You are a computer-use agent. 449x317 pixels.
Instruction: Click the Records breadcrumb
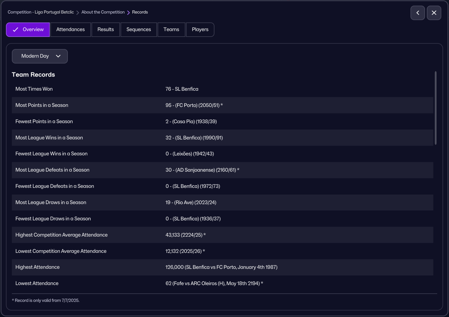click(140, 12)
